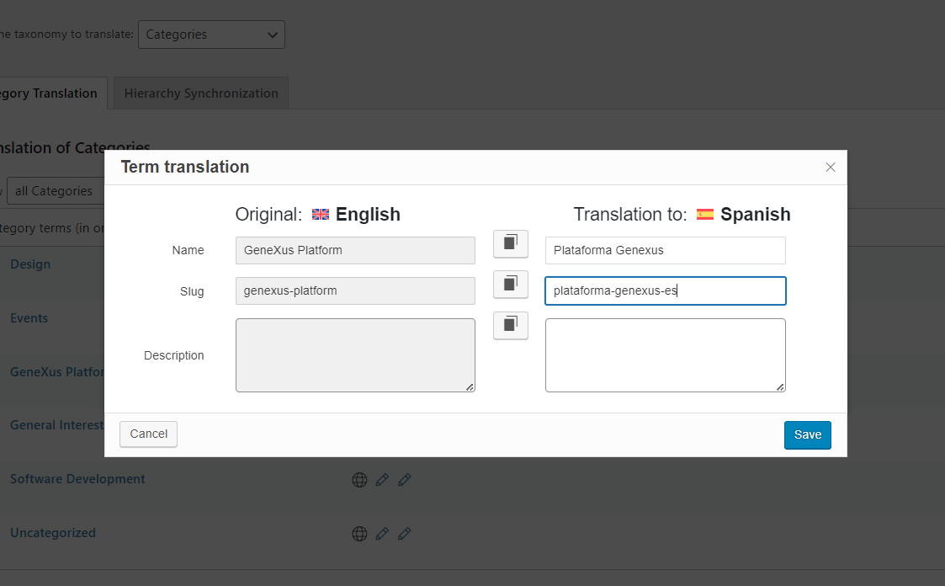Viewport: 945px width, 586px height.
Task: Grab the Spanish Description resize handle
Action: [780, 387]
